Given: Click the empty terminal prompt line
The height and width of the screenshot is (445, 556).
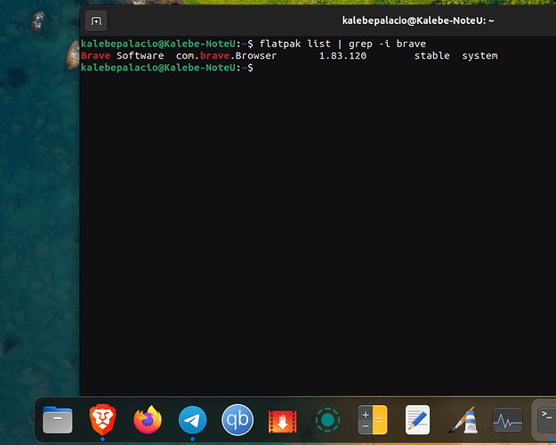Looking at the screenshot, I should [x=356, y=69].
